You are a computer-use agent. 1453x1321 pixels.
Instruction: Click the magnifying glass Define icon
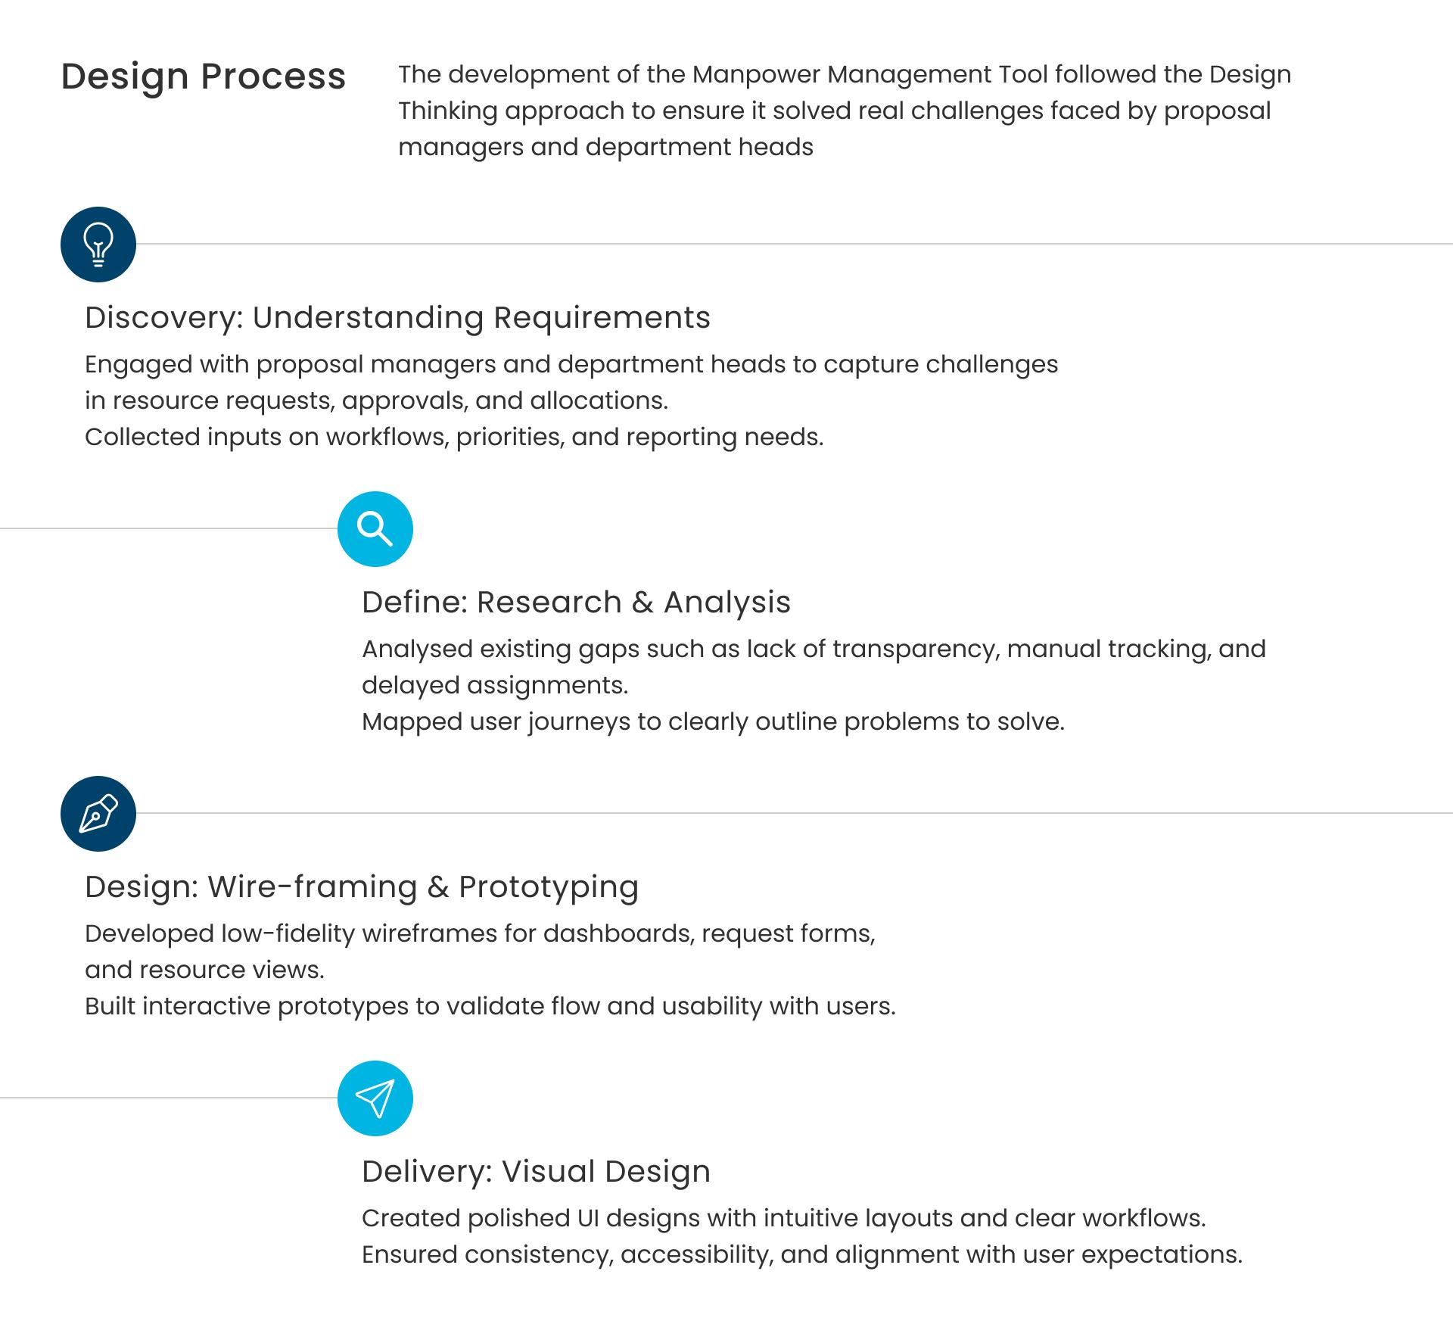click(375, 529)
